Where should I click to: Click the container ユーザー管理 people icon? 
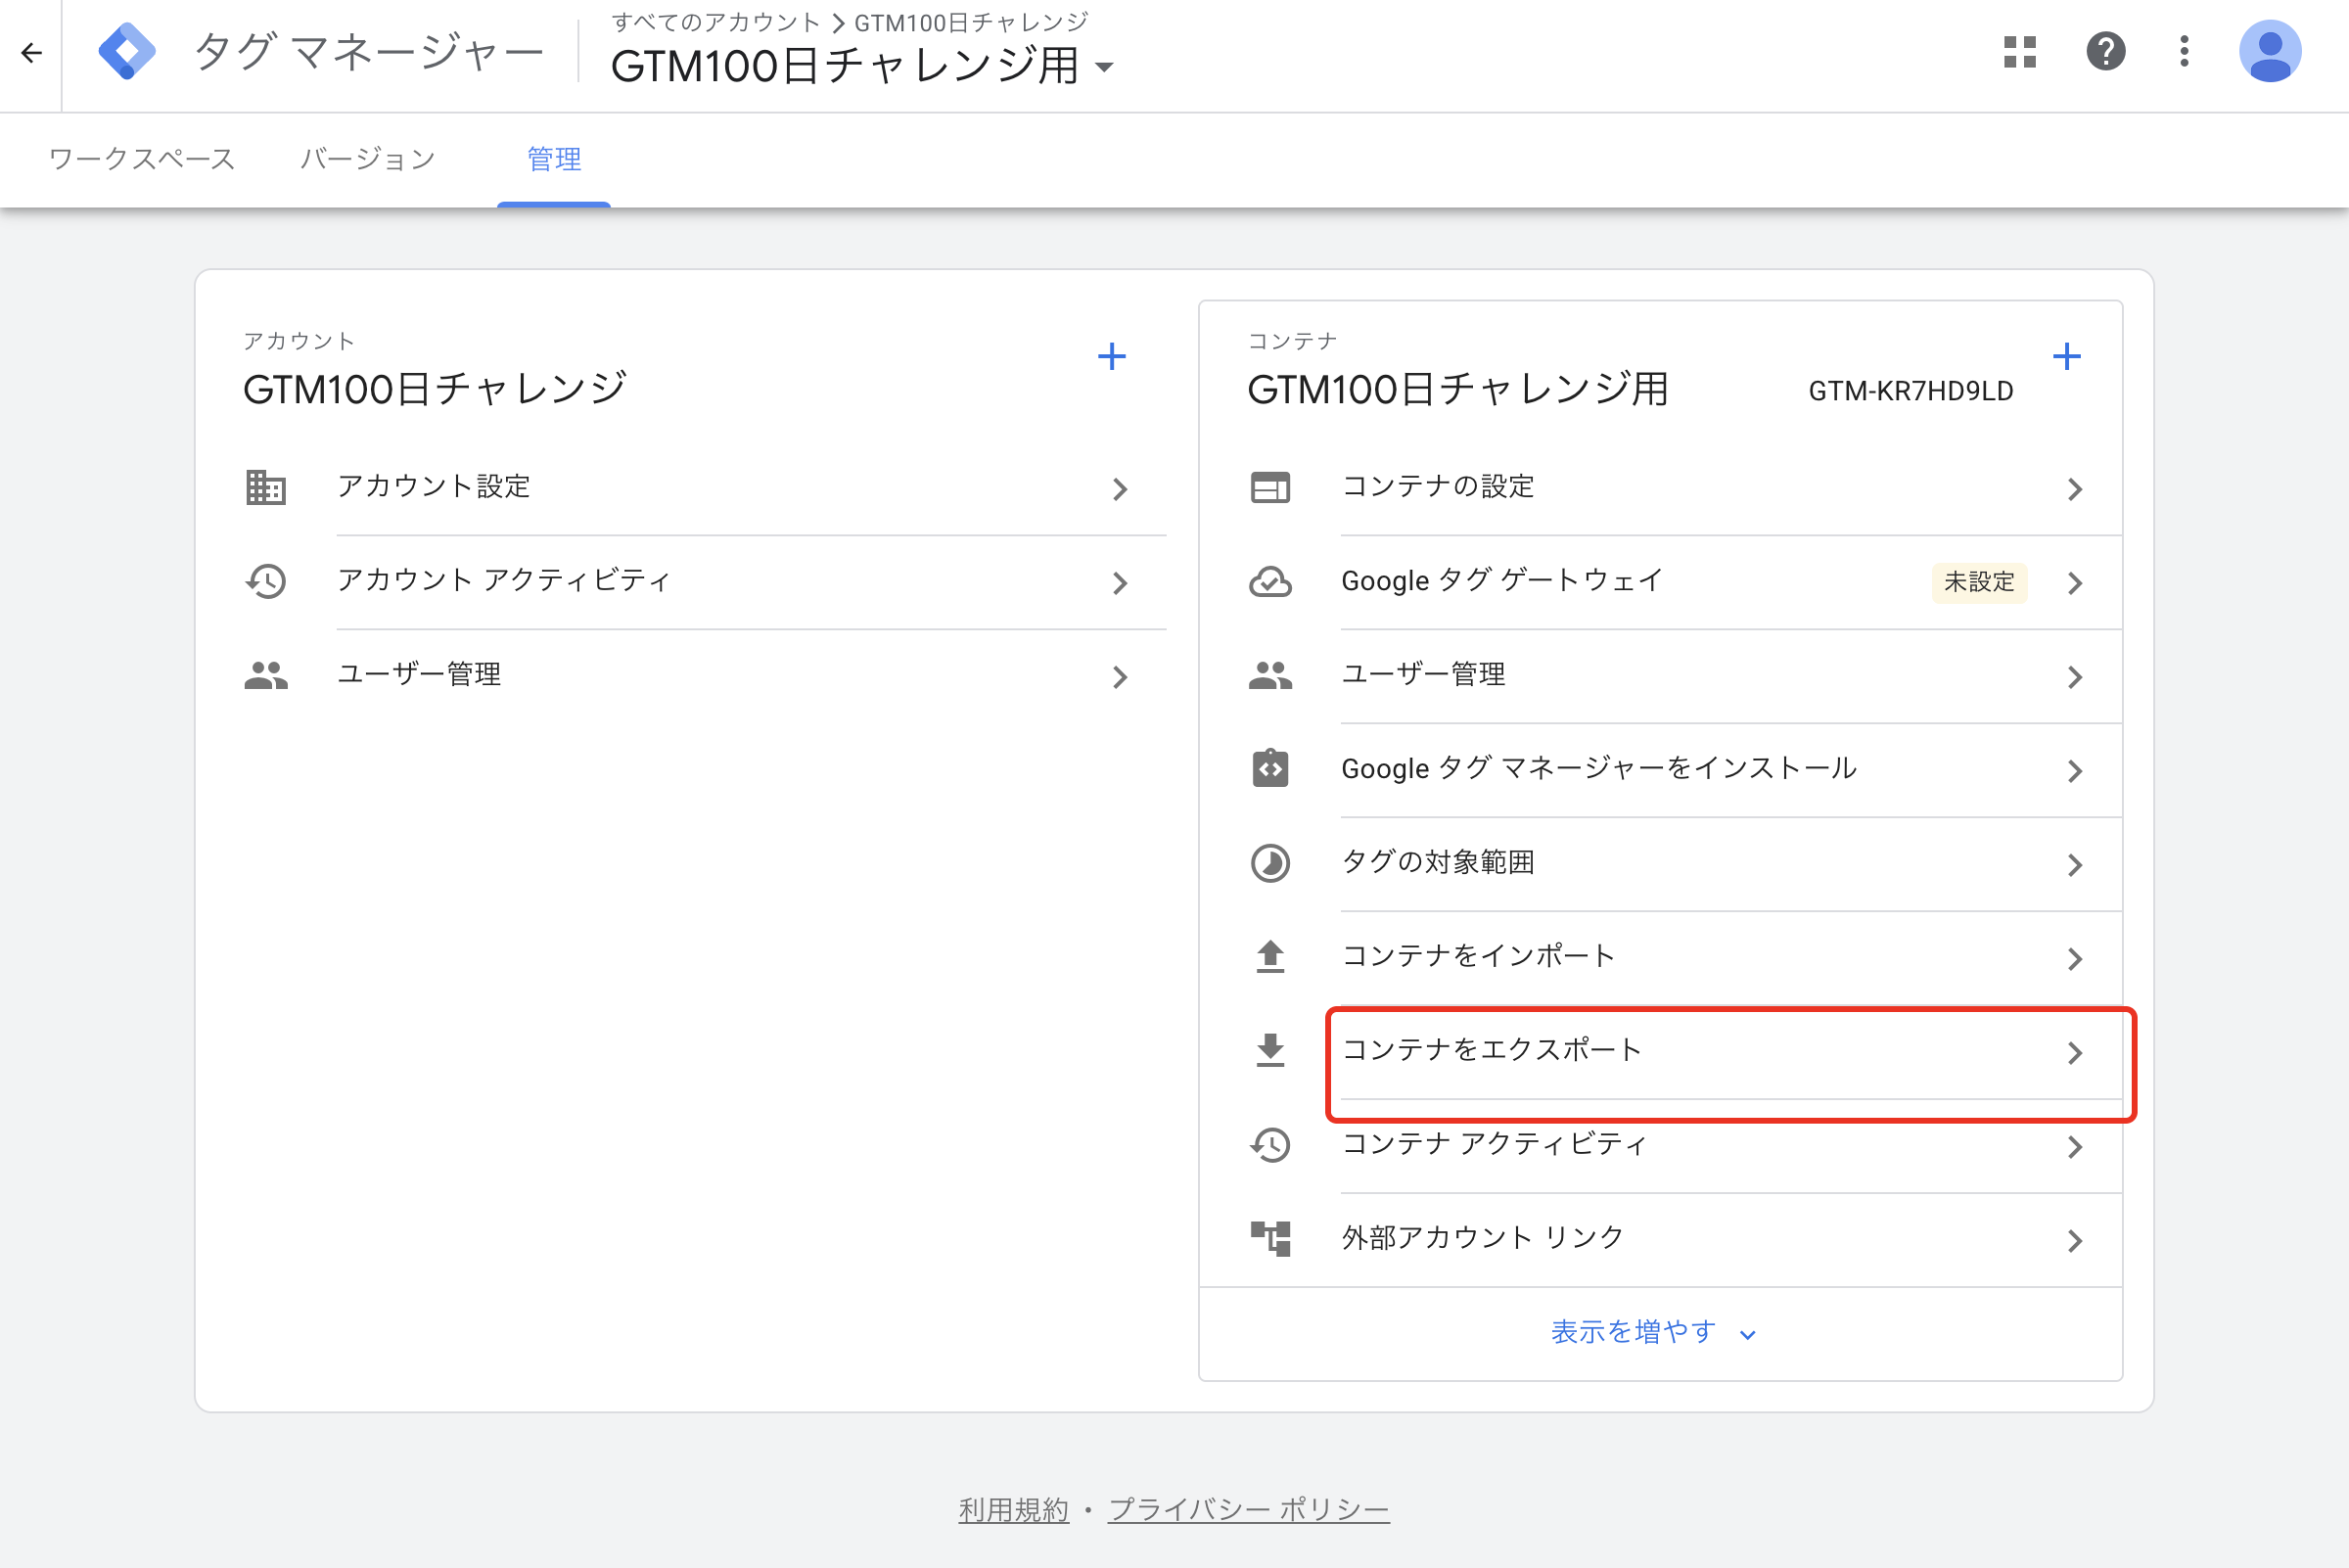1270,675
